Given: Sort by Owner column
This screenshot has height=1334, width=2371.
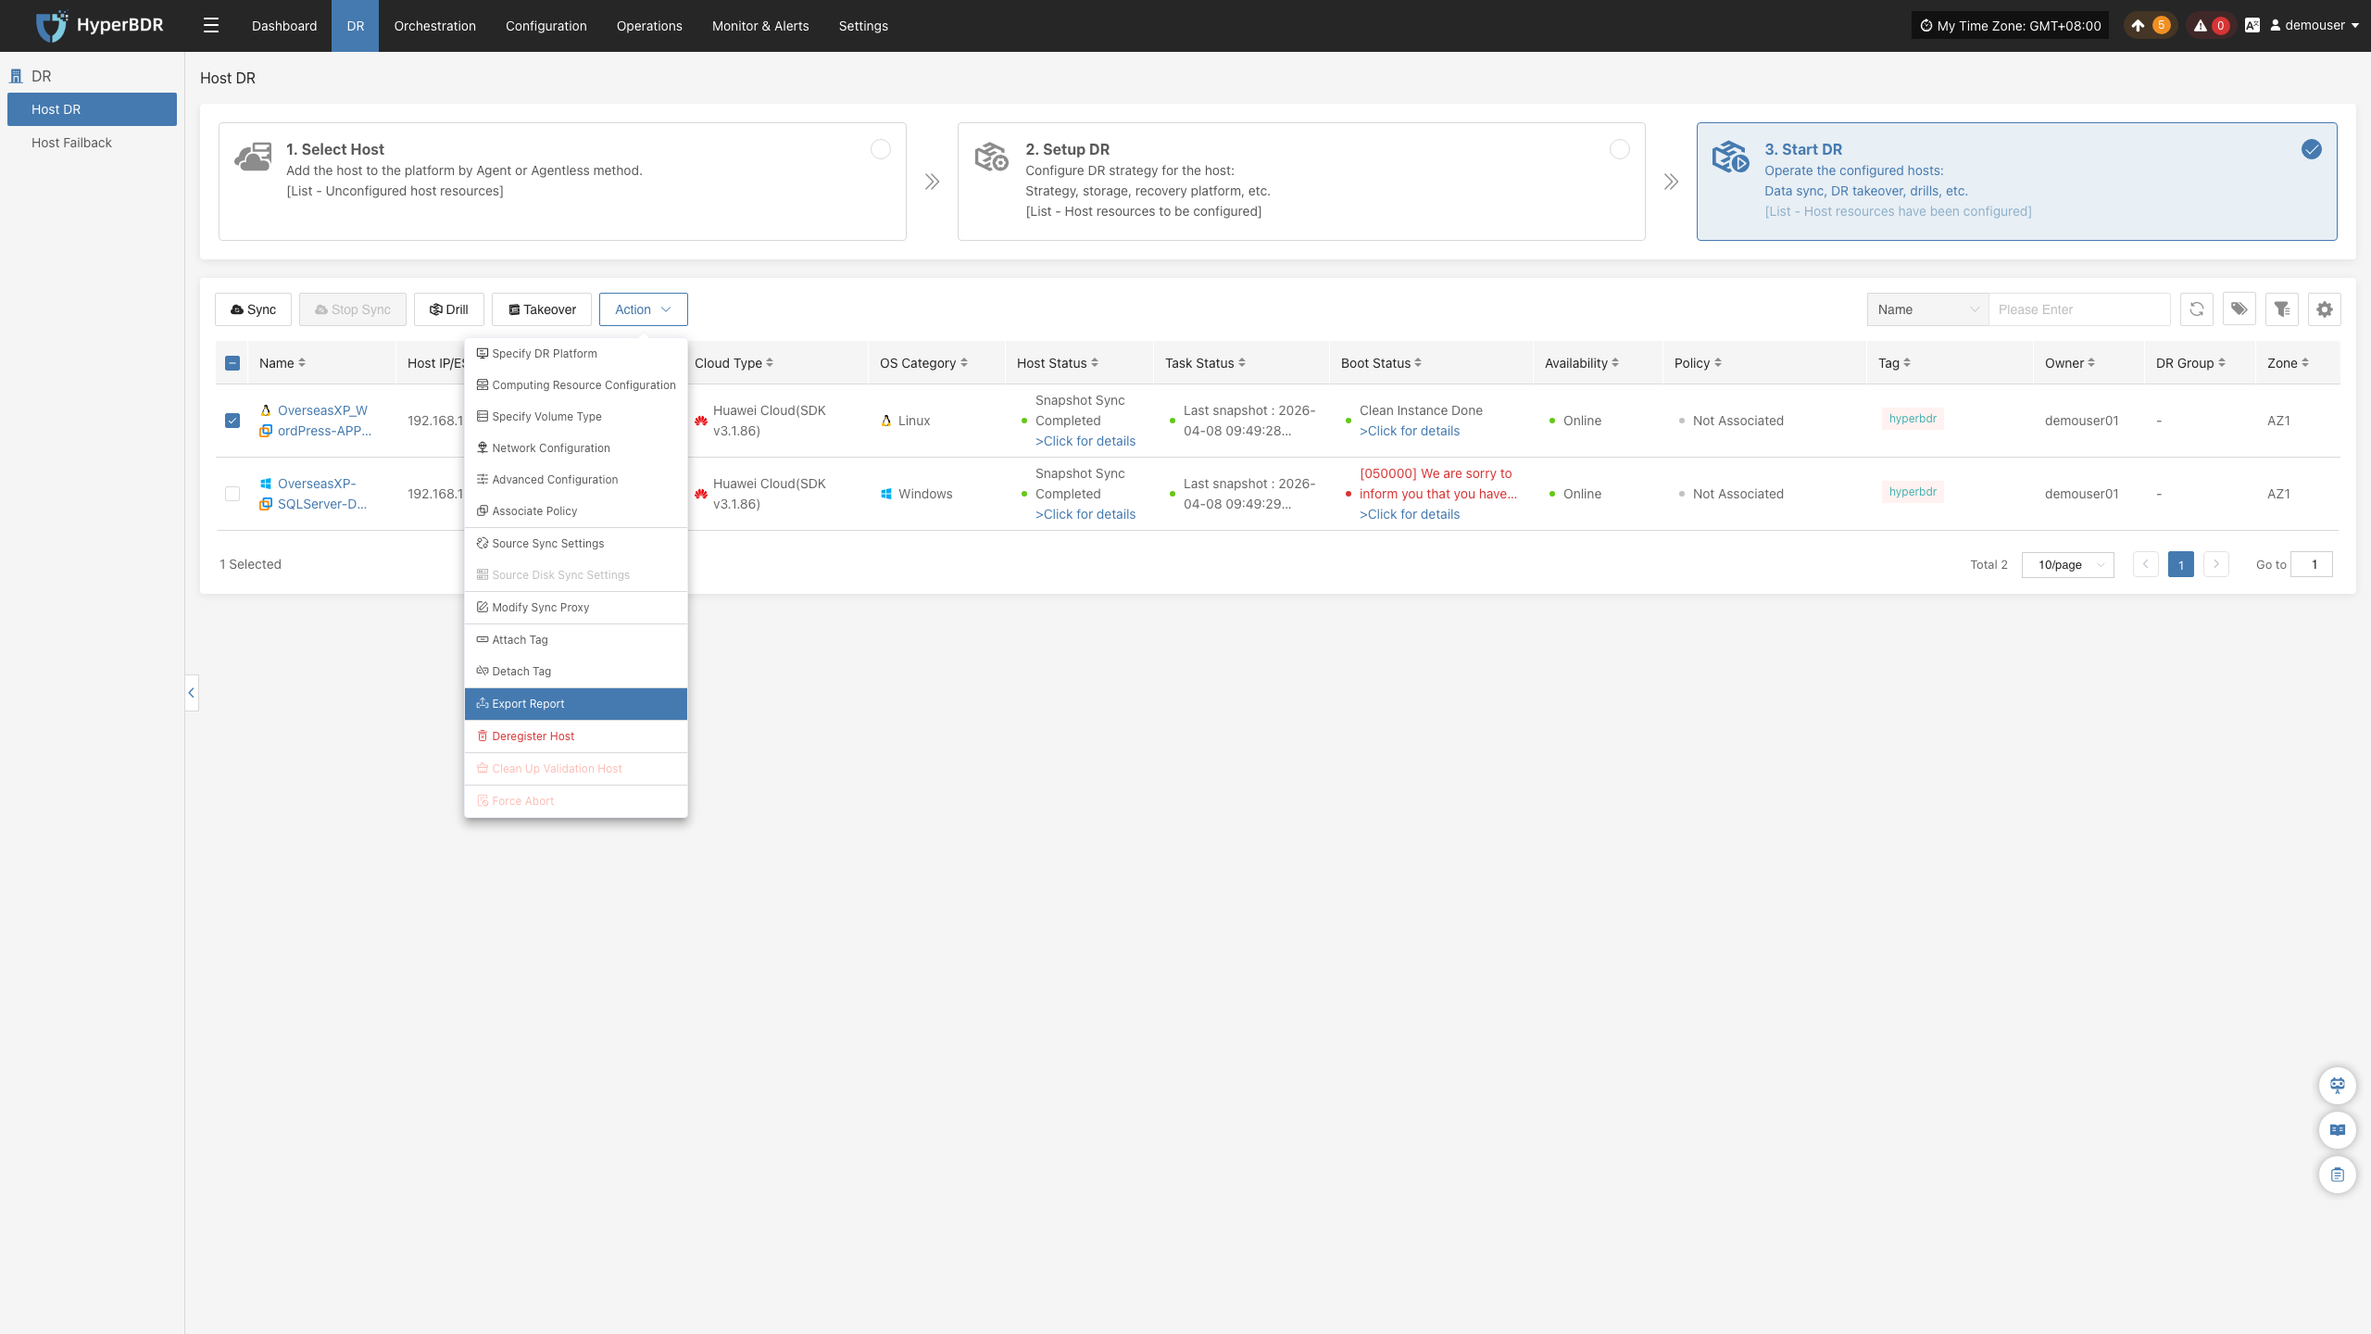Looking at the screenshot, I should point(2091,363).
